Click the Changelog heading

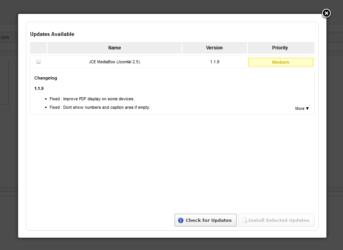click(45, 78)
